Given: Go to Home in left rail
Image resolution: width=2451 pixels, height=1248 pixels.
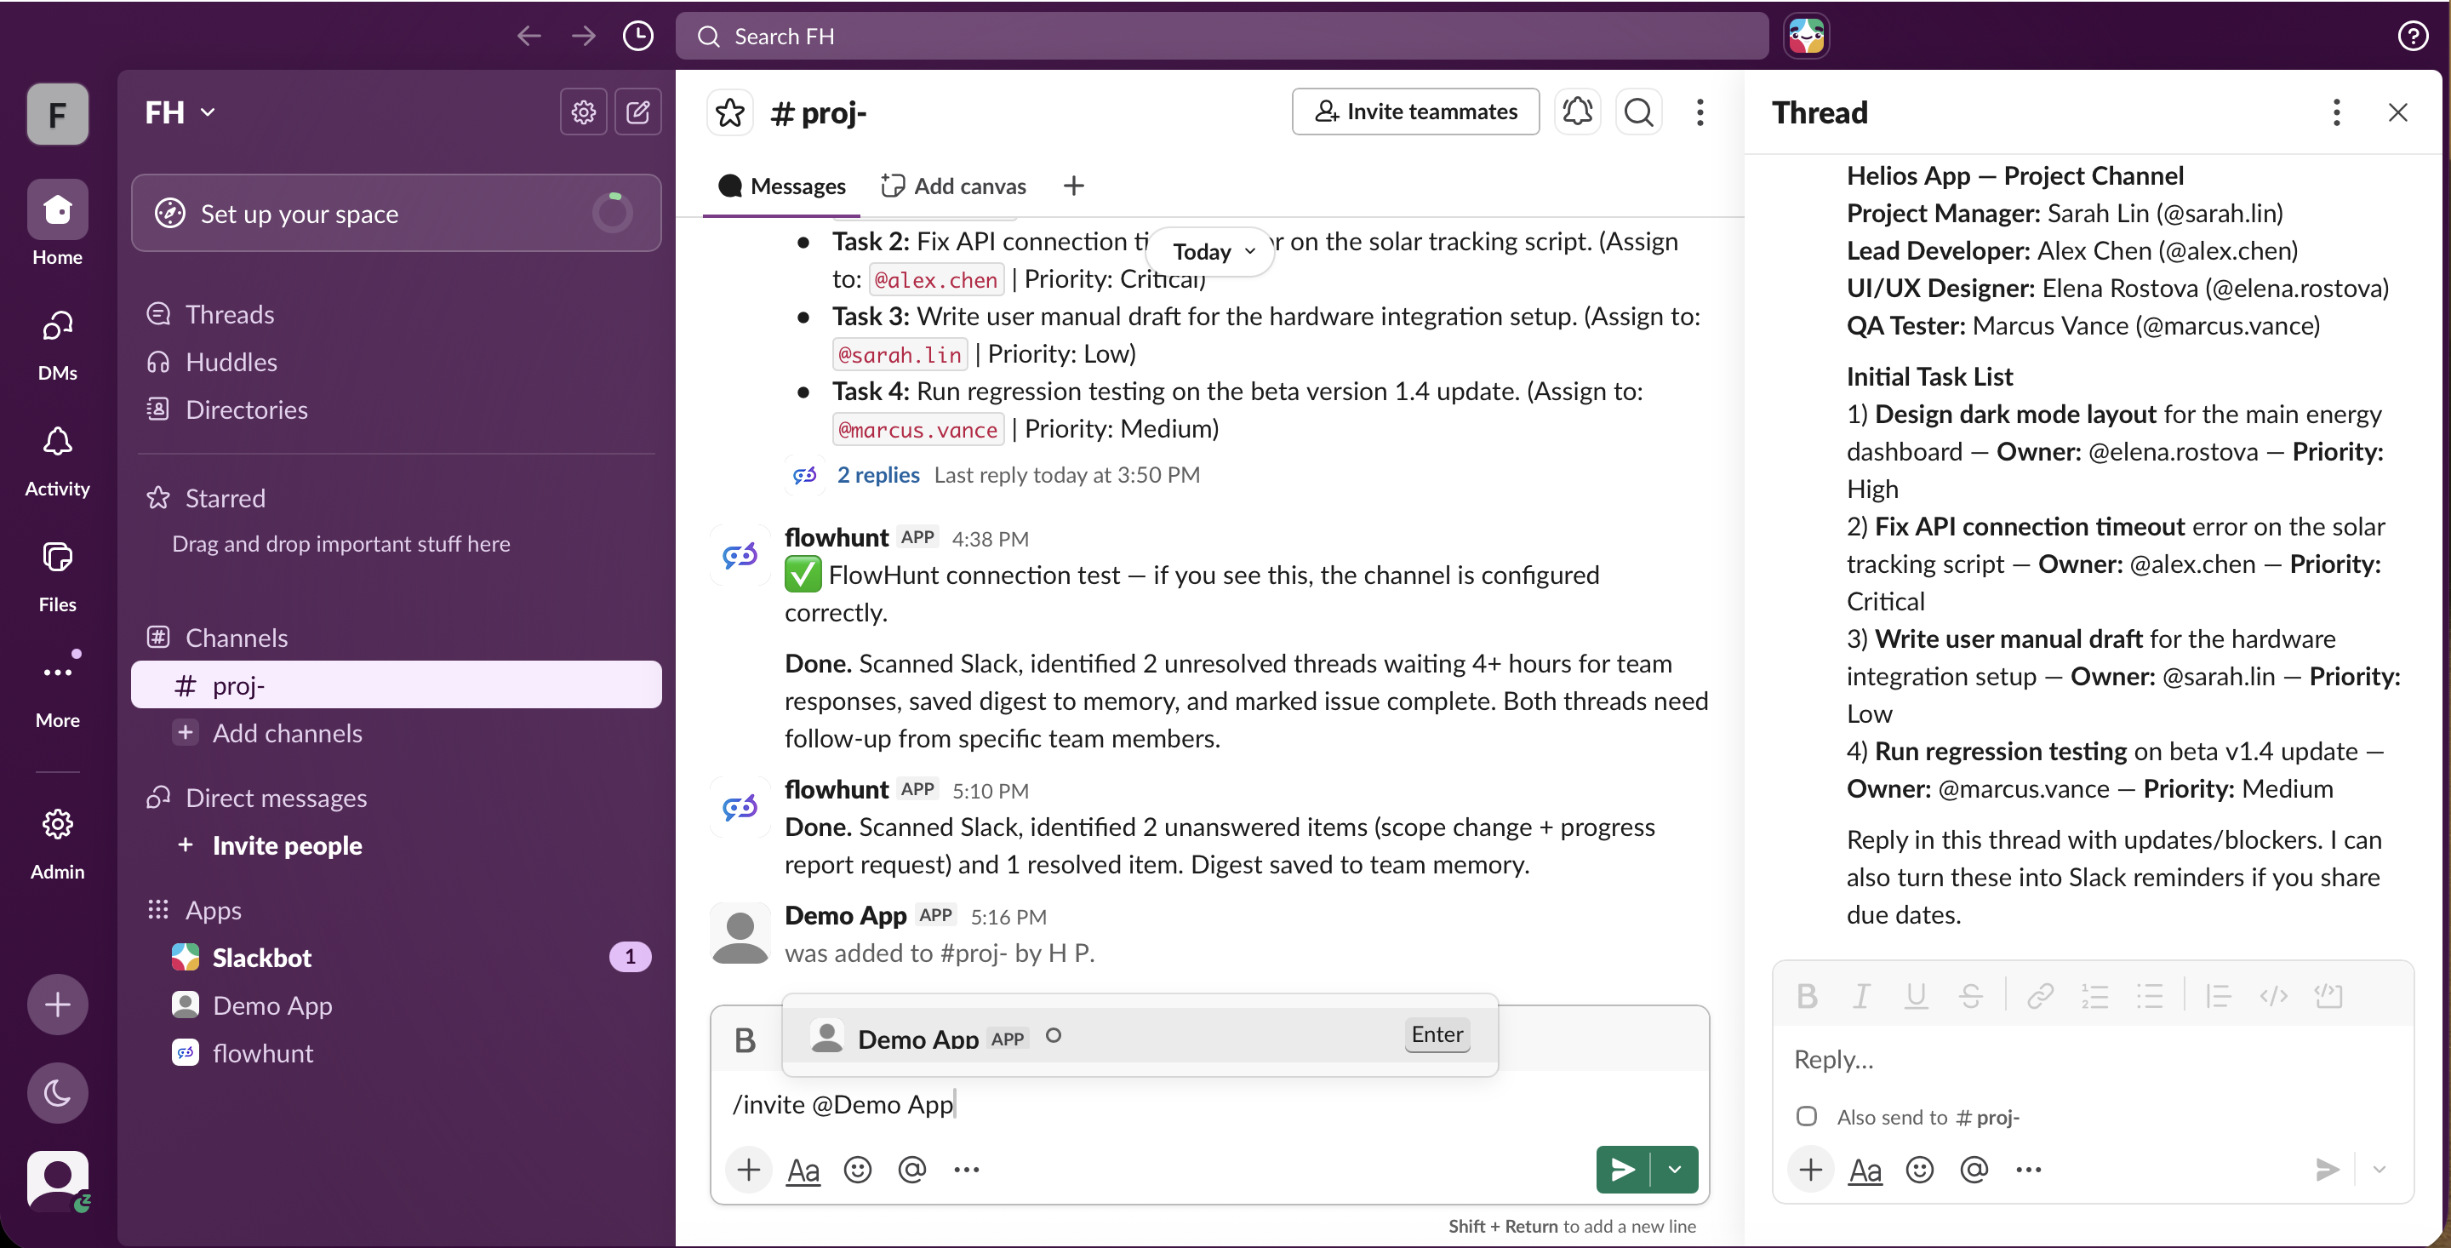Looking at the screenshot, I should click(57, 224).
